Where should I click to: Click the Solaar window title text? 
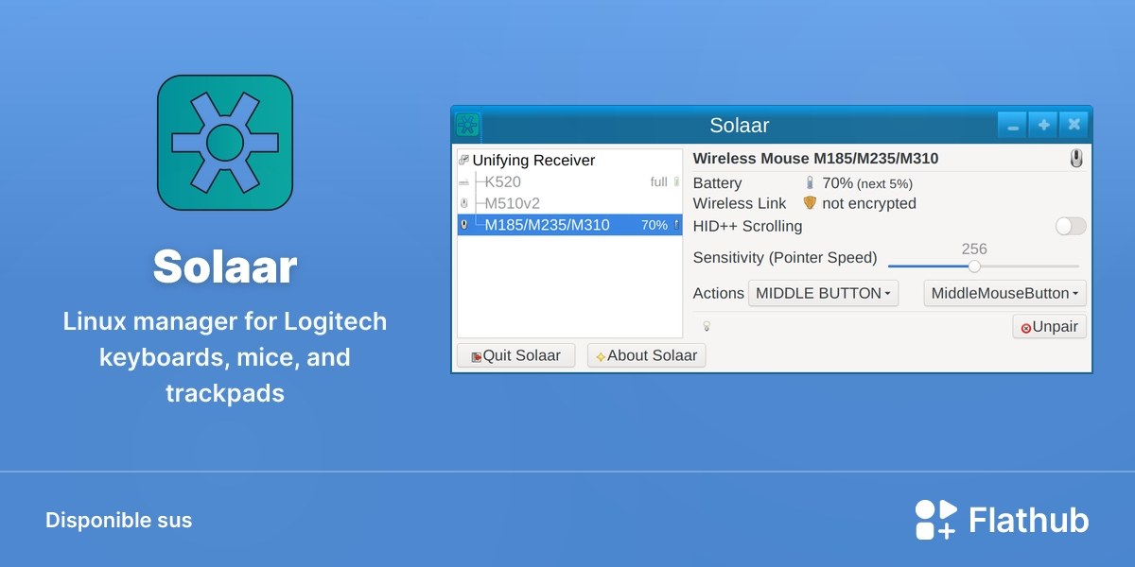740,125
